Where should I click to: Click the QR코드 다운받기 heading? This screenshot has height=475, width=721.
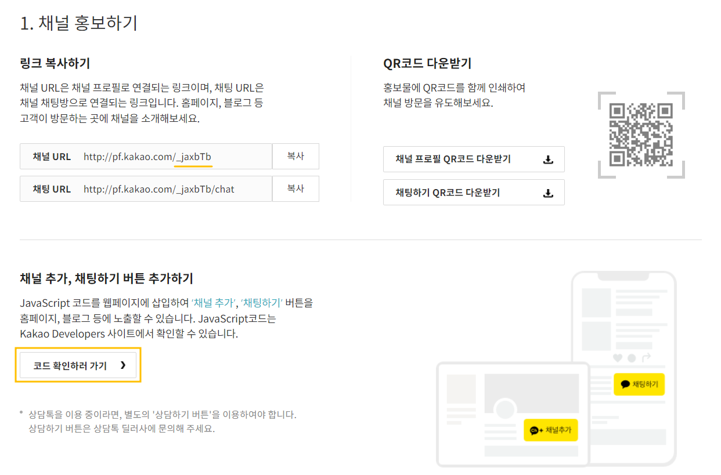coord(427,63)
